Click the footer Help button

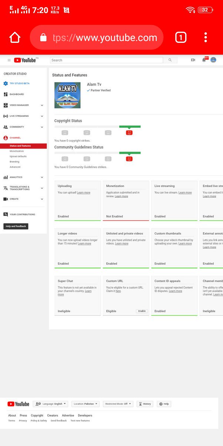tap(164, 404)
